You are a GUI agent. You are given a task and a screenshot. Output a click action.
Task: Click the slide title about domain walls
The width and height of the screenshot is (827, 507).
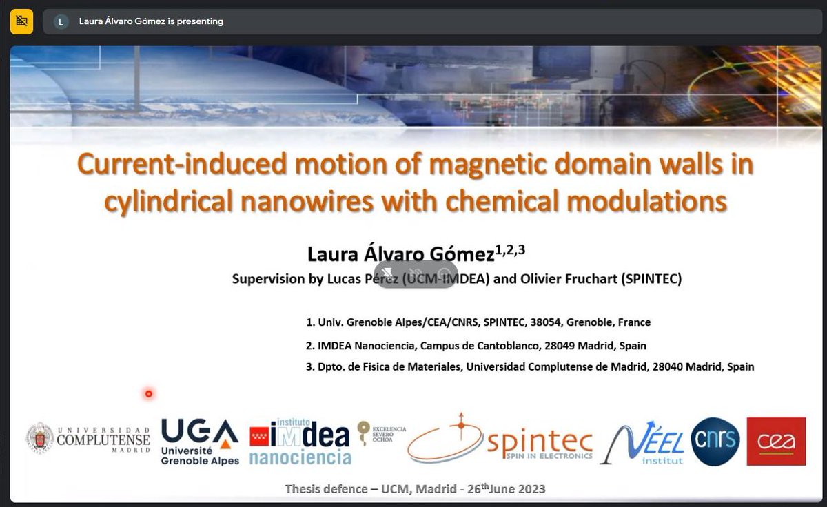tap(413, 183)
